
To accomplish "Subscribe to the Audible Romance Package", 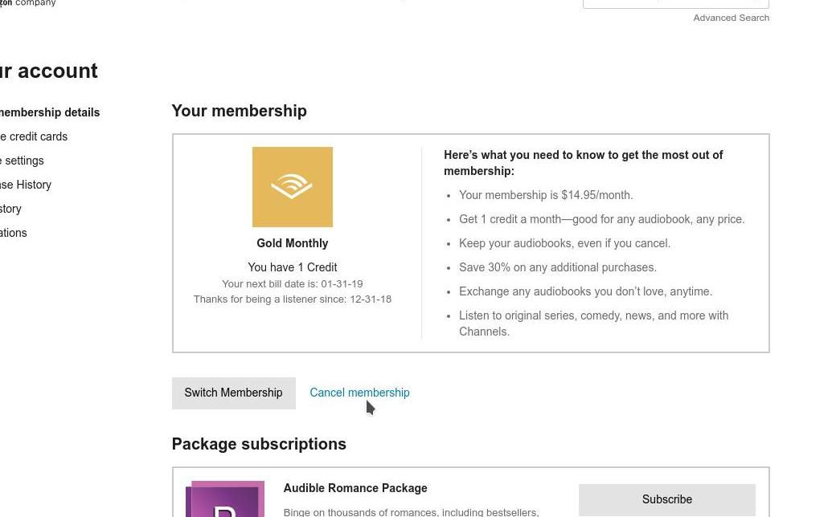I will (667, 499).
